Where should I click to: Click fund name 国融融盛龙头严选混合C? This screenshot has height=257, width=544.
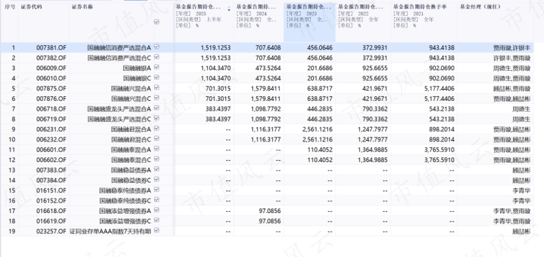(x=119, y=119)
